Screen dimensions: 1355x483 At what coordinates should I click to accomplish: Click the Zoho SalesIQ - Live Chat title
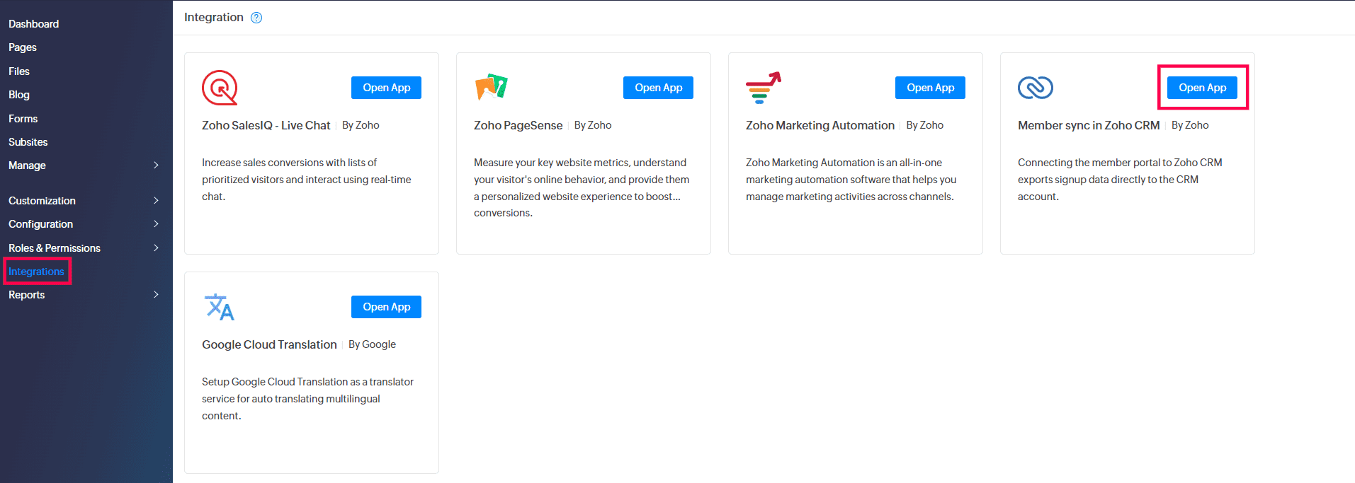click(x=266, y=125)
